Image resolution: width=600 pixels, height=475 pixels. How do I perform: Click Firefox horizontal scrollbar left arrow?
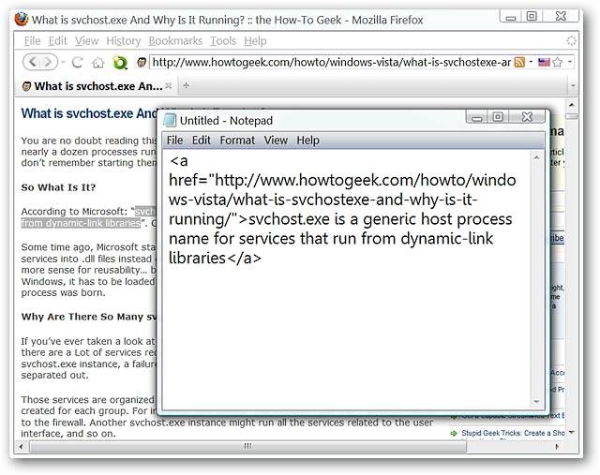(x=22, y=446)
